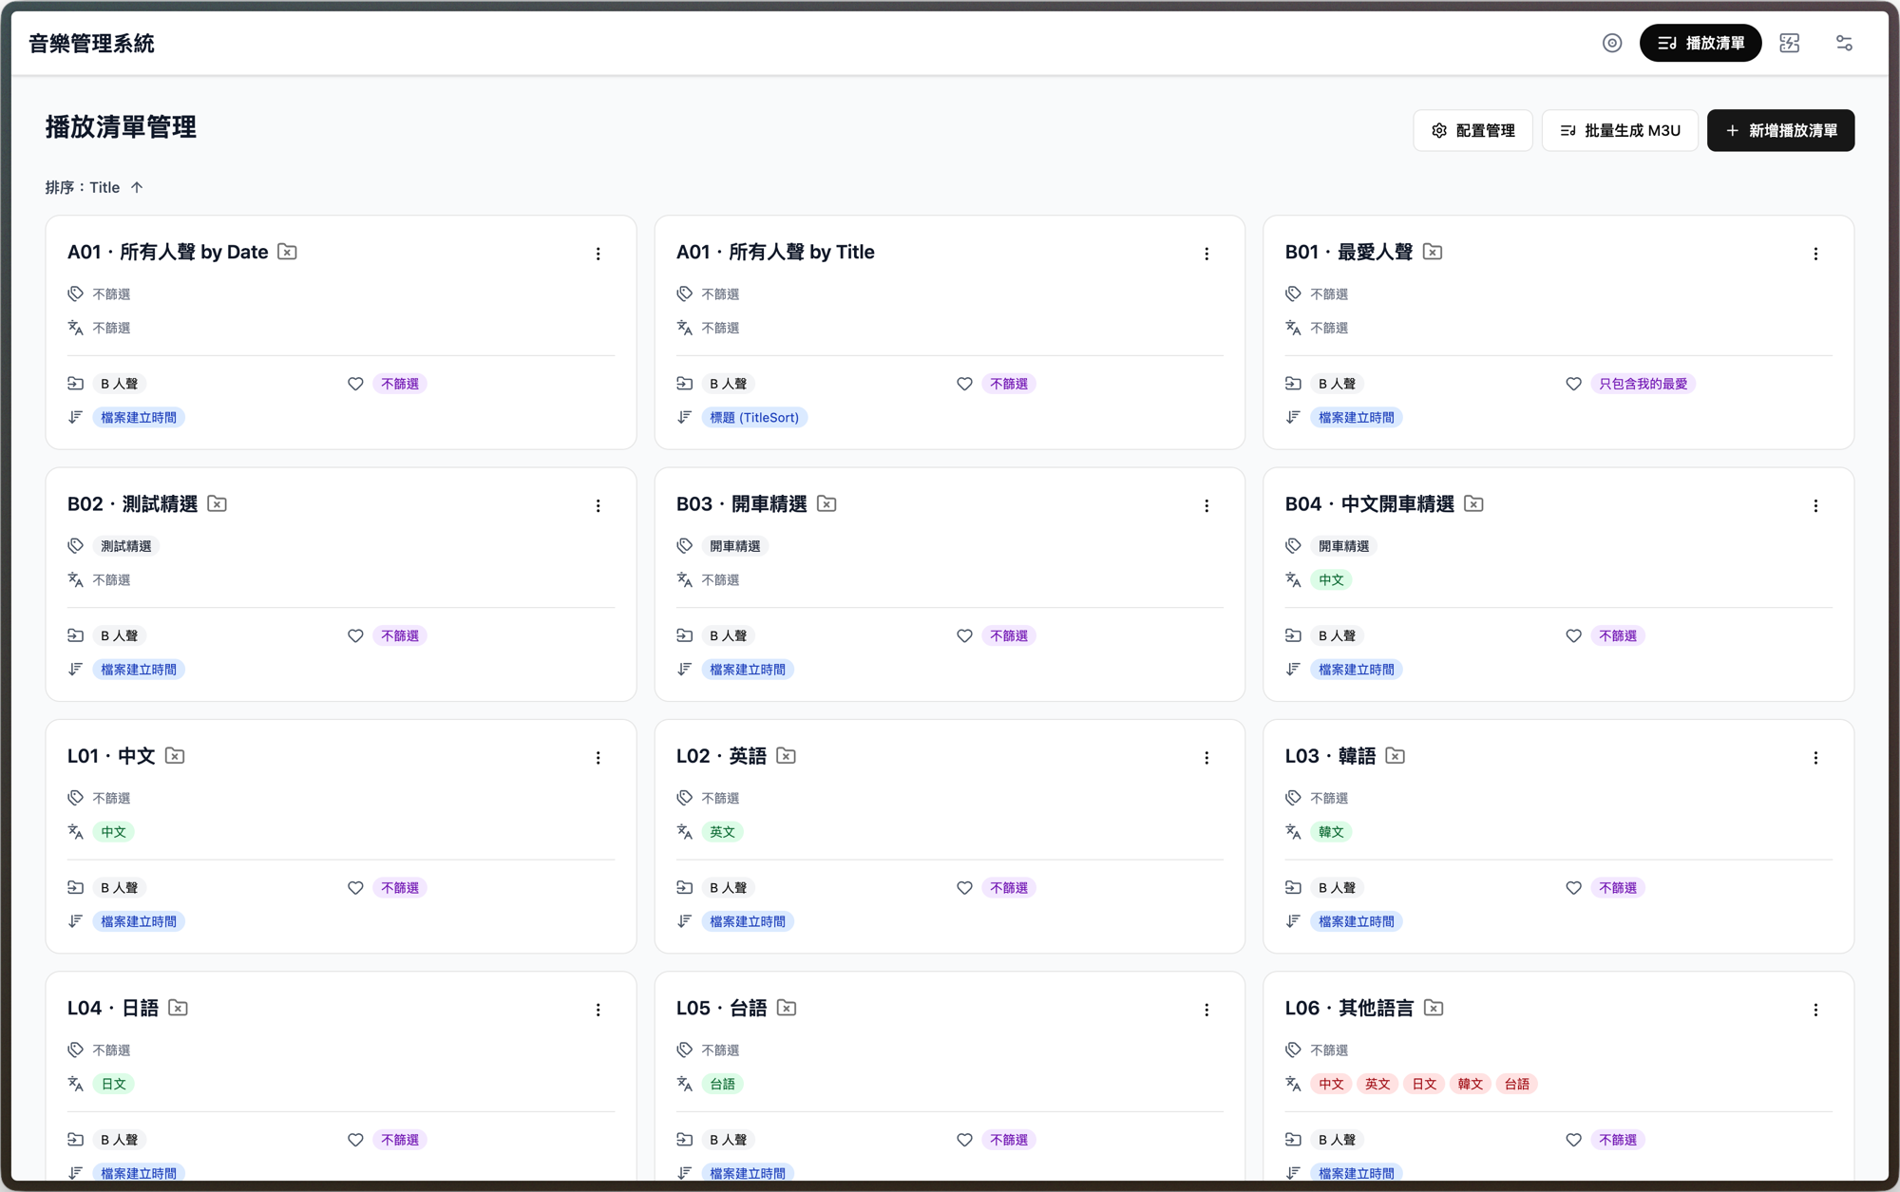
Task: Click the red 韓文 badge in L06 card
Action: click(x=1471, y=1084)
